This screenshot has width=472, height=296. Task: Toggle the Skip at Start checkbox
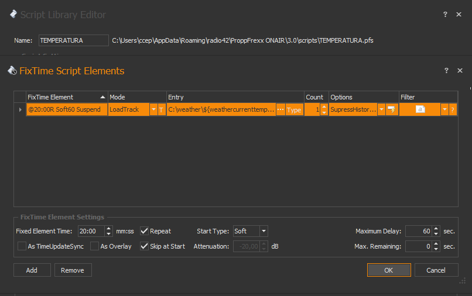(x=144, y=246)
